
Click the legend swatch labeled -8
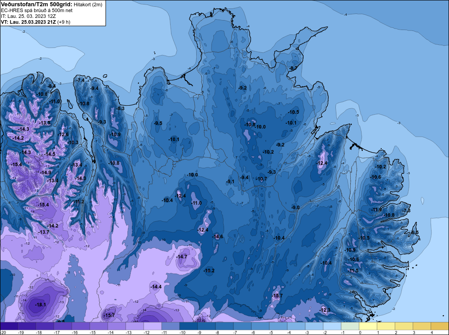pos(224,326)
